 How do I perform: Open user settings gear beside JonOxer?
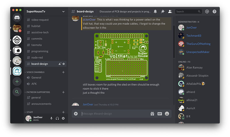click(63, 118)
